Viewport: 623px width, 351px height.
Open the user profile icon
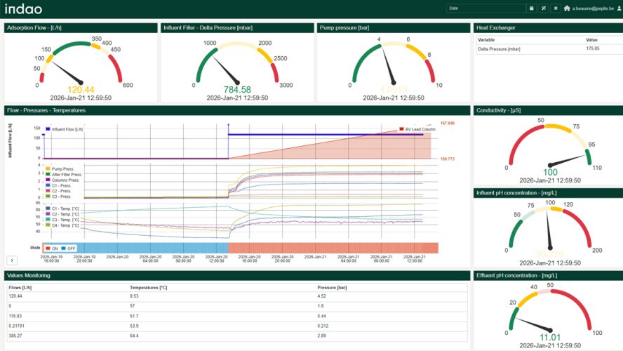click(x=618, y=8)
